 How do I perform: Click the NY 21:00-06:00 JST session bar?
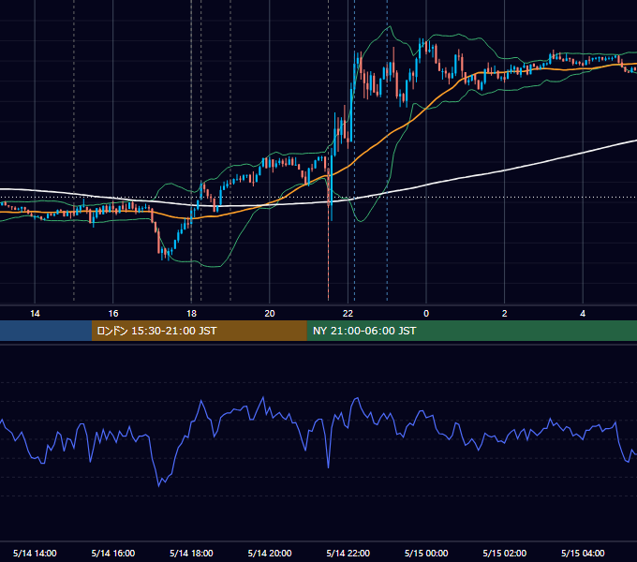(471, 331)
